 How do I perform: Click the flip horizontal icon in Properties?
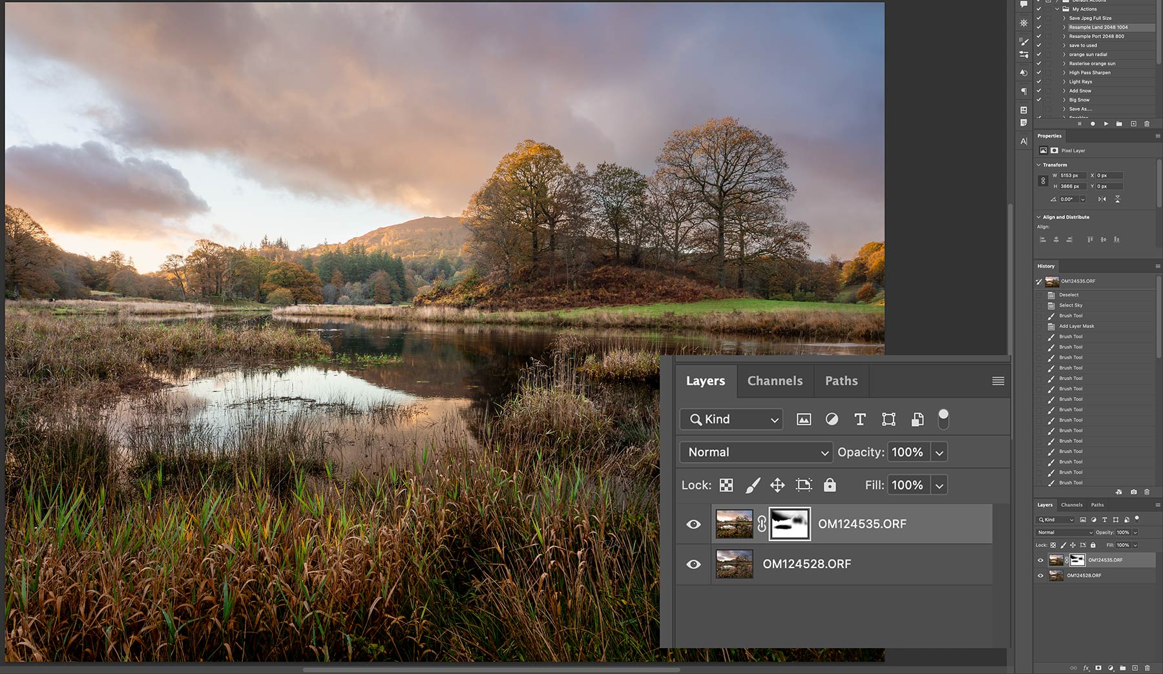click(1102, 199)
